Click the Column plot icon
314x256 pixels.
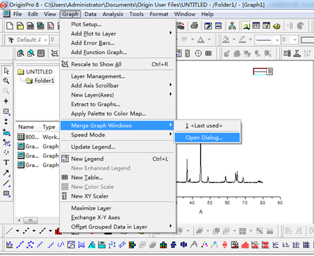click(58, 231)
